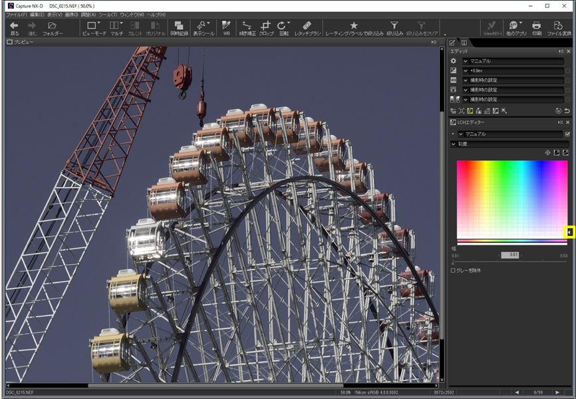Toggle the checkbox beside the +0.0ev row

point(568,70)
